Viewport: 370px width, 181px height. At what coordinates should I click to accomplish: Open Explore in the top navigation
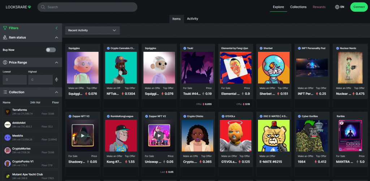(x=279, y=7)
